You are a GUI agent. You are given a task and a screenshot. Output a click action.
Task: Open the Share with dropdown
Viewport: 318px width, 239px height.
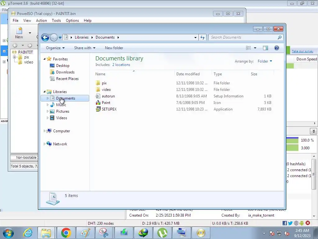point(84,48)
